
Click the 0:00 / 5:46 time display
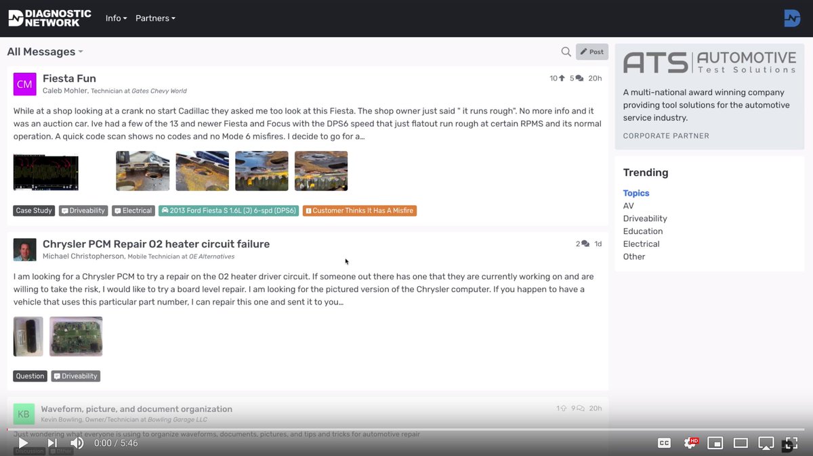[116, 443]
